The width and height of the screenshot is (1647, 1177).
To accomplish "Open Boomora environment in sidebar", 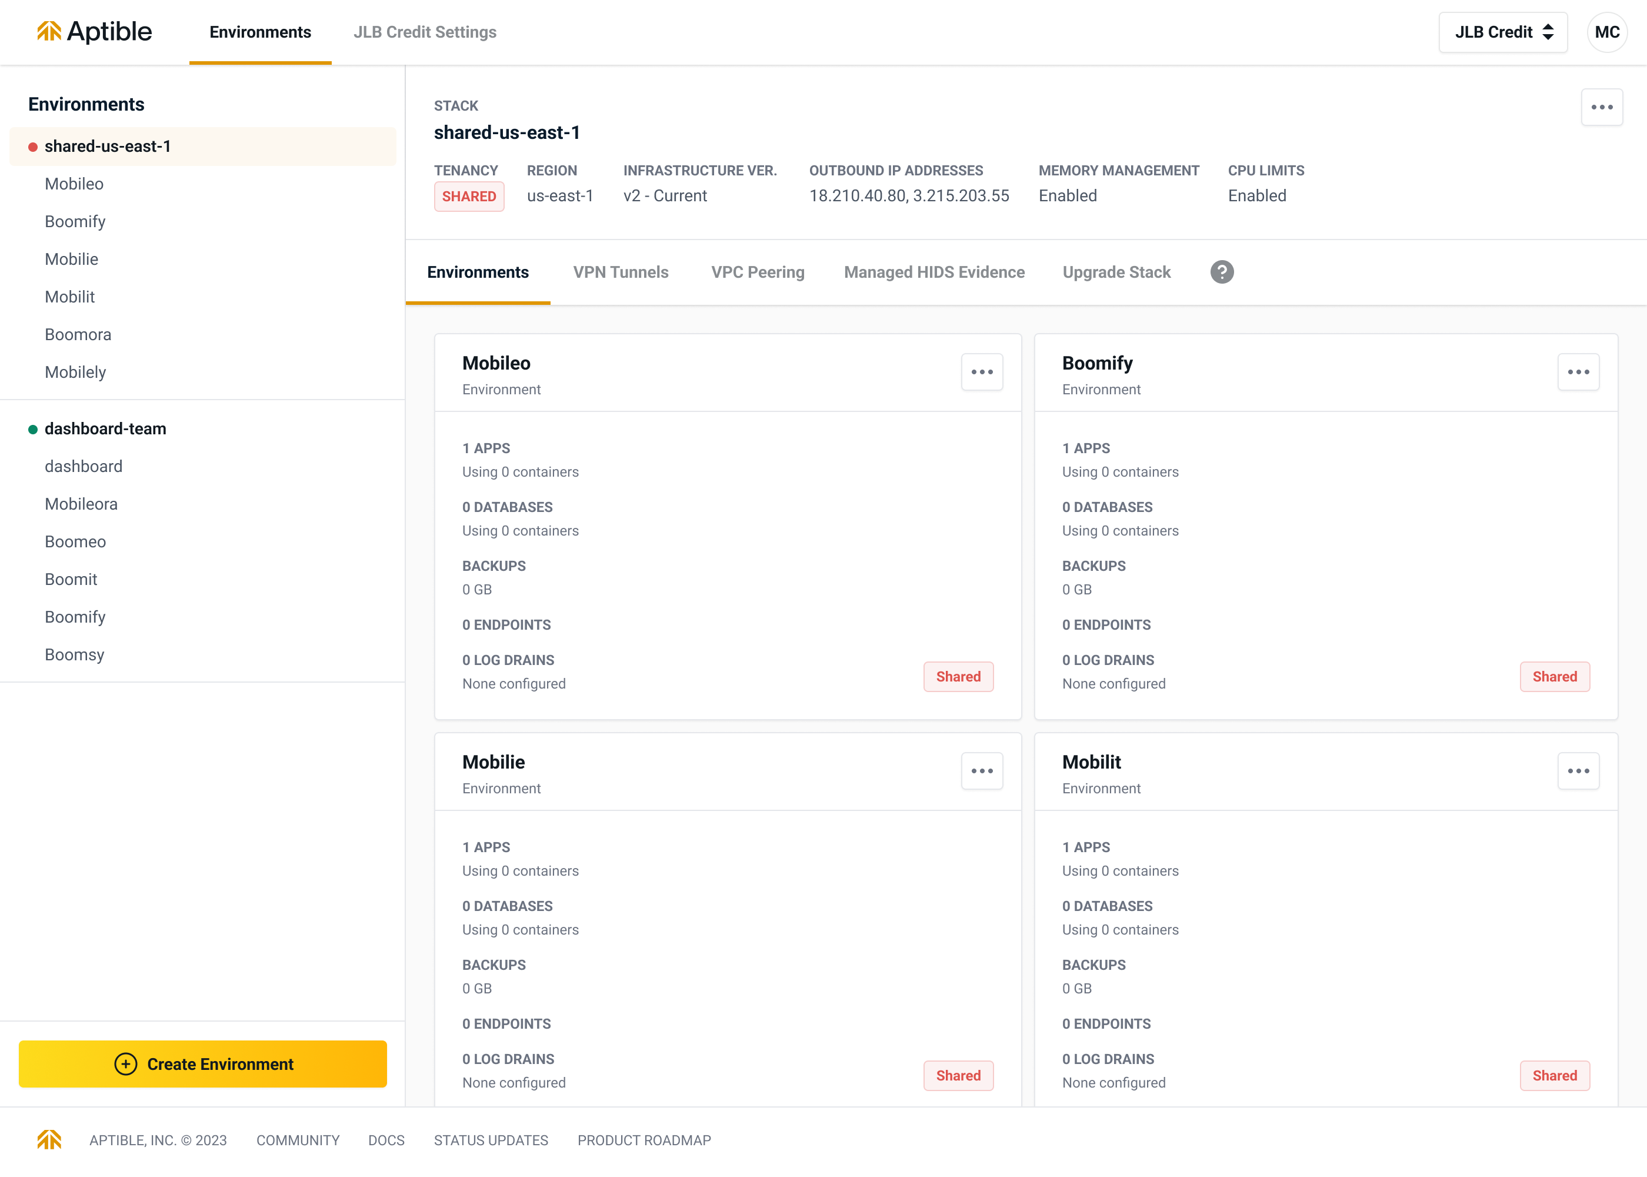I will (78, 335).
